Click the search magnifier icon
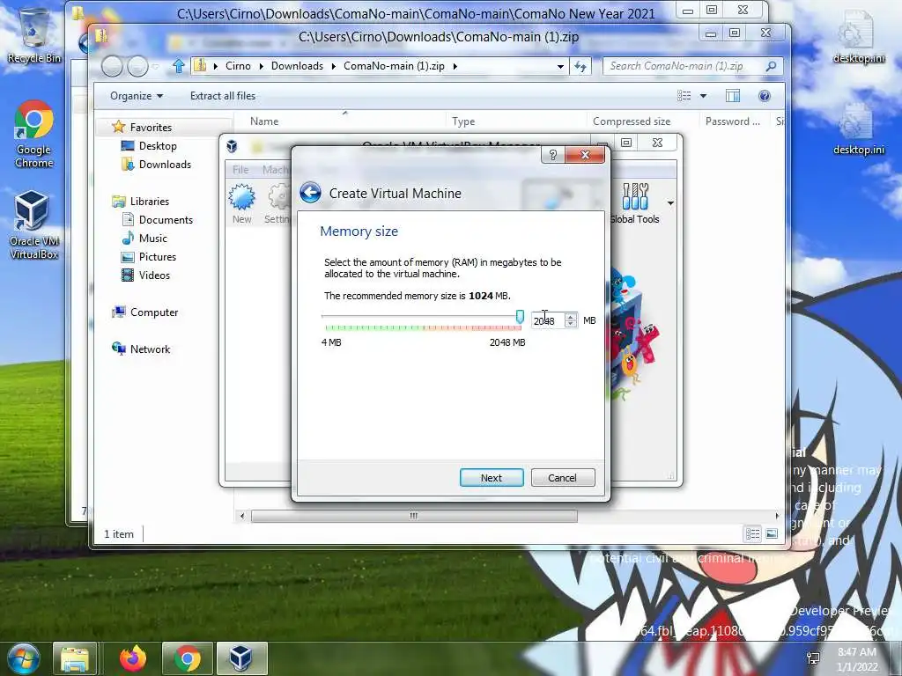This screenshot has width=902, height=676. [x=771, y=66]
